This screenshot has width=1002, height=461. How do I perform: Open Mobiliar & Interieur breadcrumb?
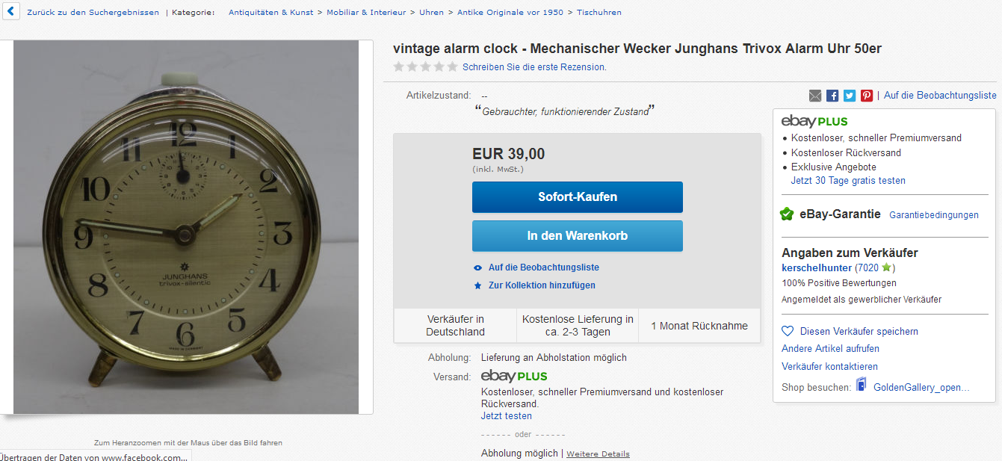click(x=366, y=13)
